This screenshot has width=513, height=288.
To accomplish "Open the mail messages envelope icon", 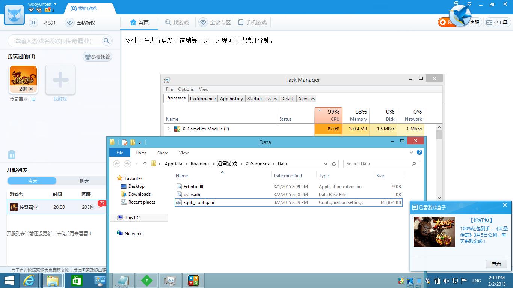I will pyautogui.click(x=48, y=10).
